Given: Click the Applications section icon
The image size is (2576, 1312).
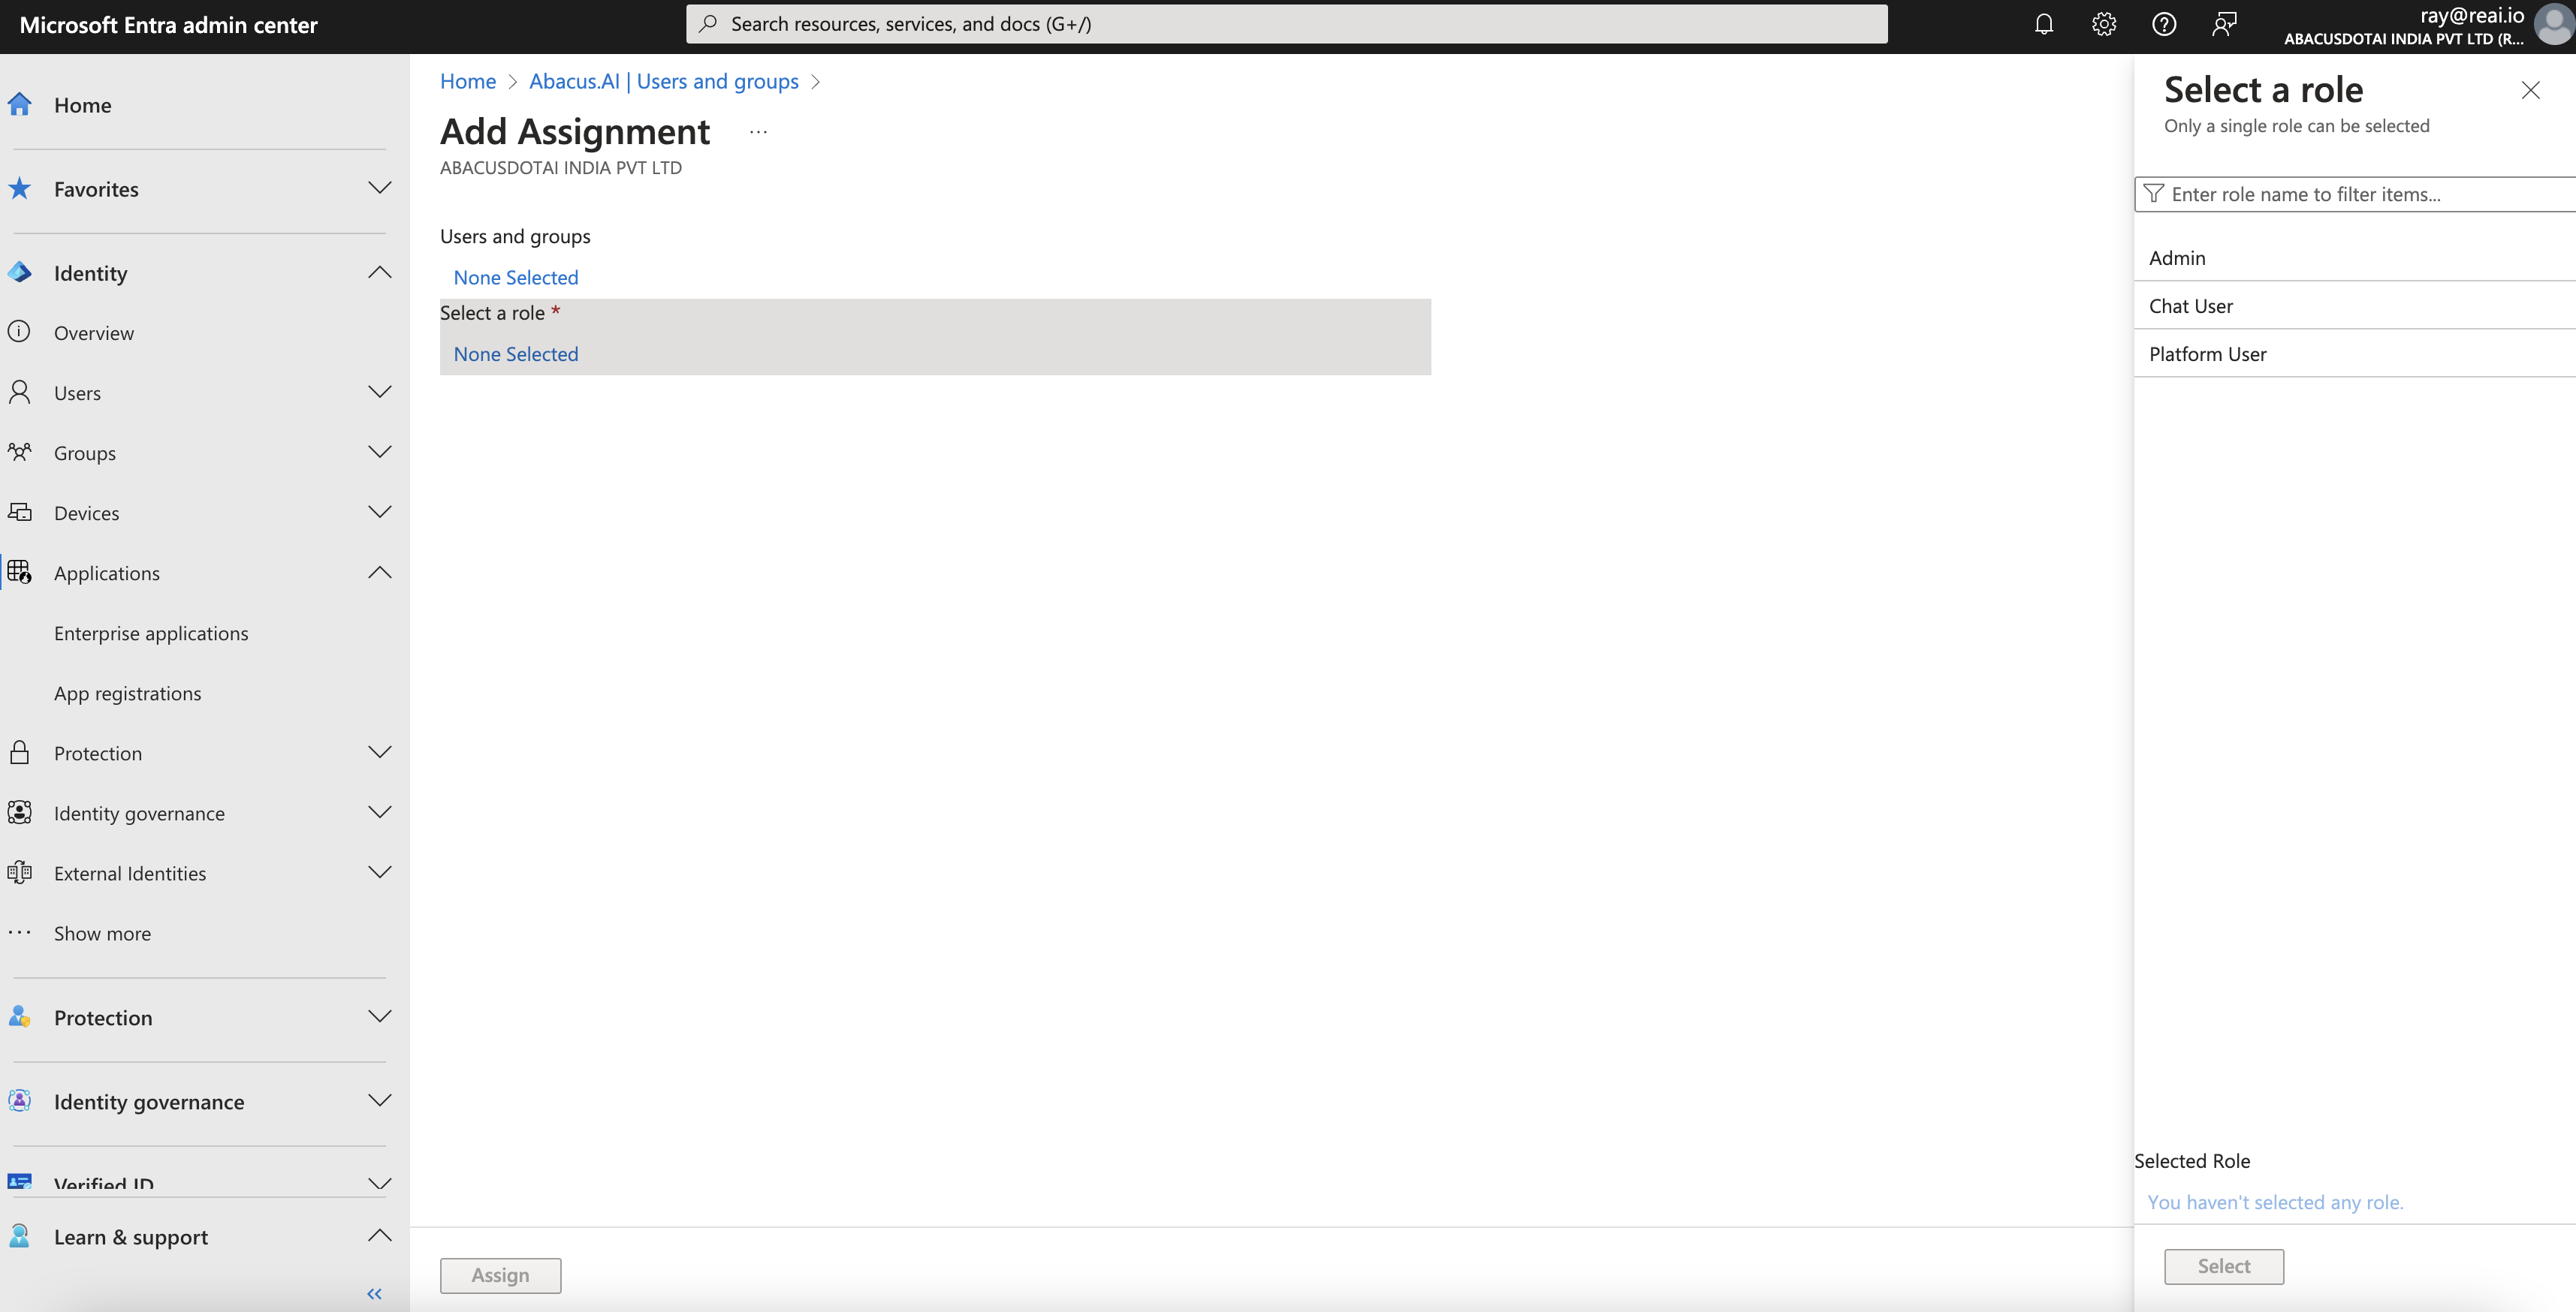Looking at the screenshot, I should click(x=22, y=570).
